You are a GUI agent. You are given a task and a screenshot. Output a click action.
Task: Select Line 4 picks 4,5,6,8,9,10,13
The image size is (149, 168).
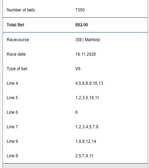tap(89, 83)
